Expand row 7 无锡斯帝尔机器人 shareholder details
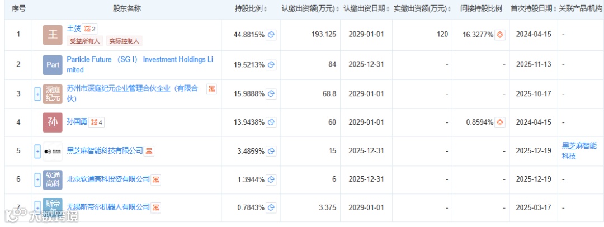The image size is (604, 227). (x=37, y=207)
